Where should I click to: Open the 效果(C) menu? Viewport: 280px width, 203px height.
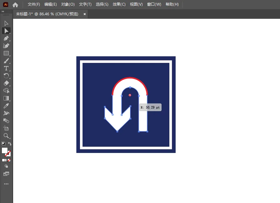tap(119, 4)
